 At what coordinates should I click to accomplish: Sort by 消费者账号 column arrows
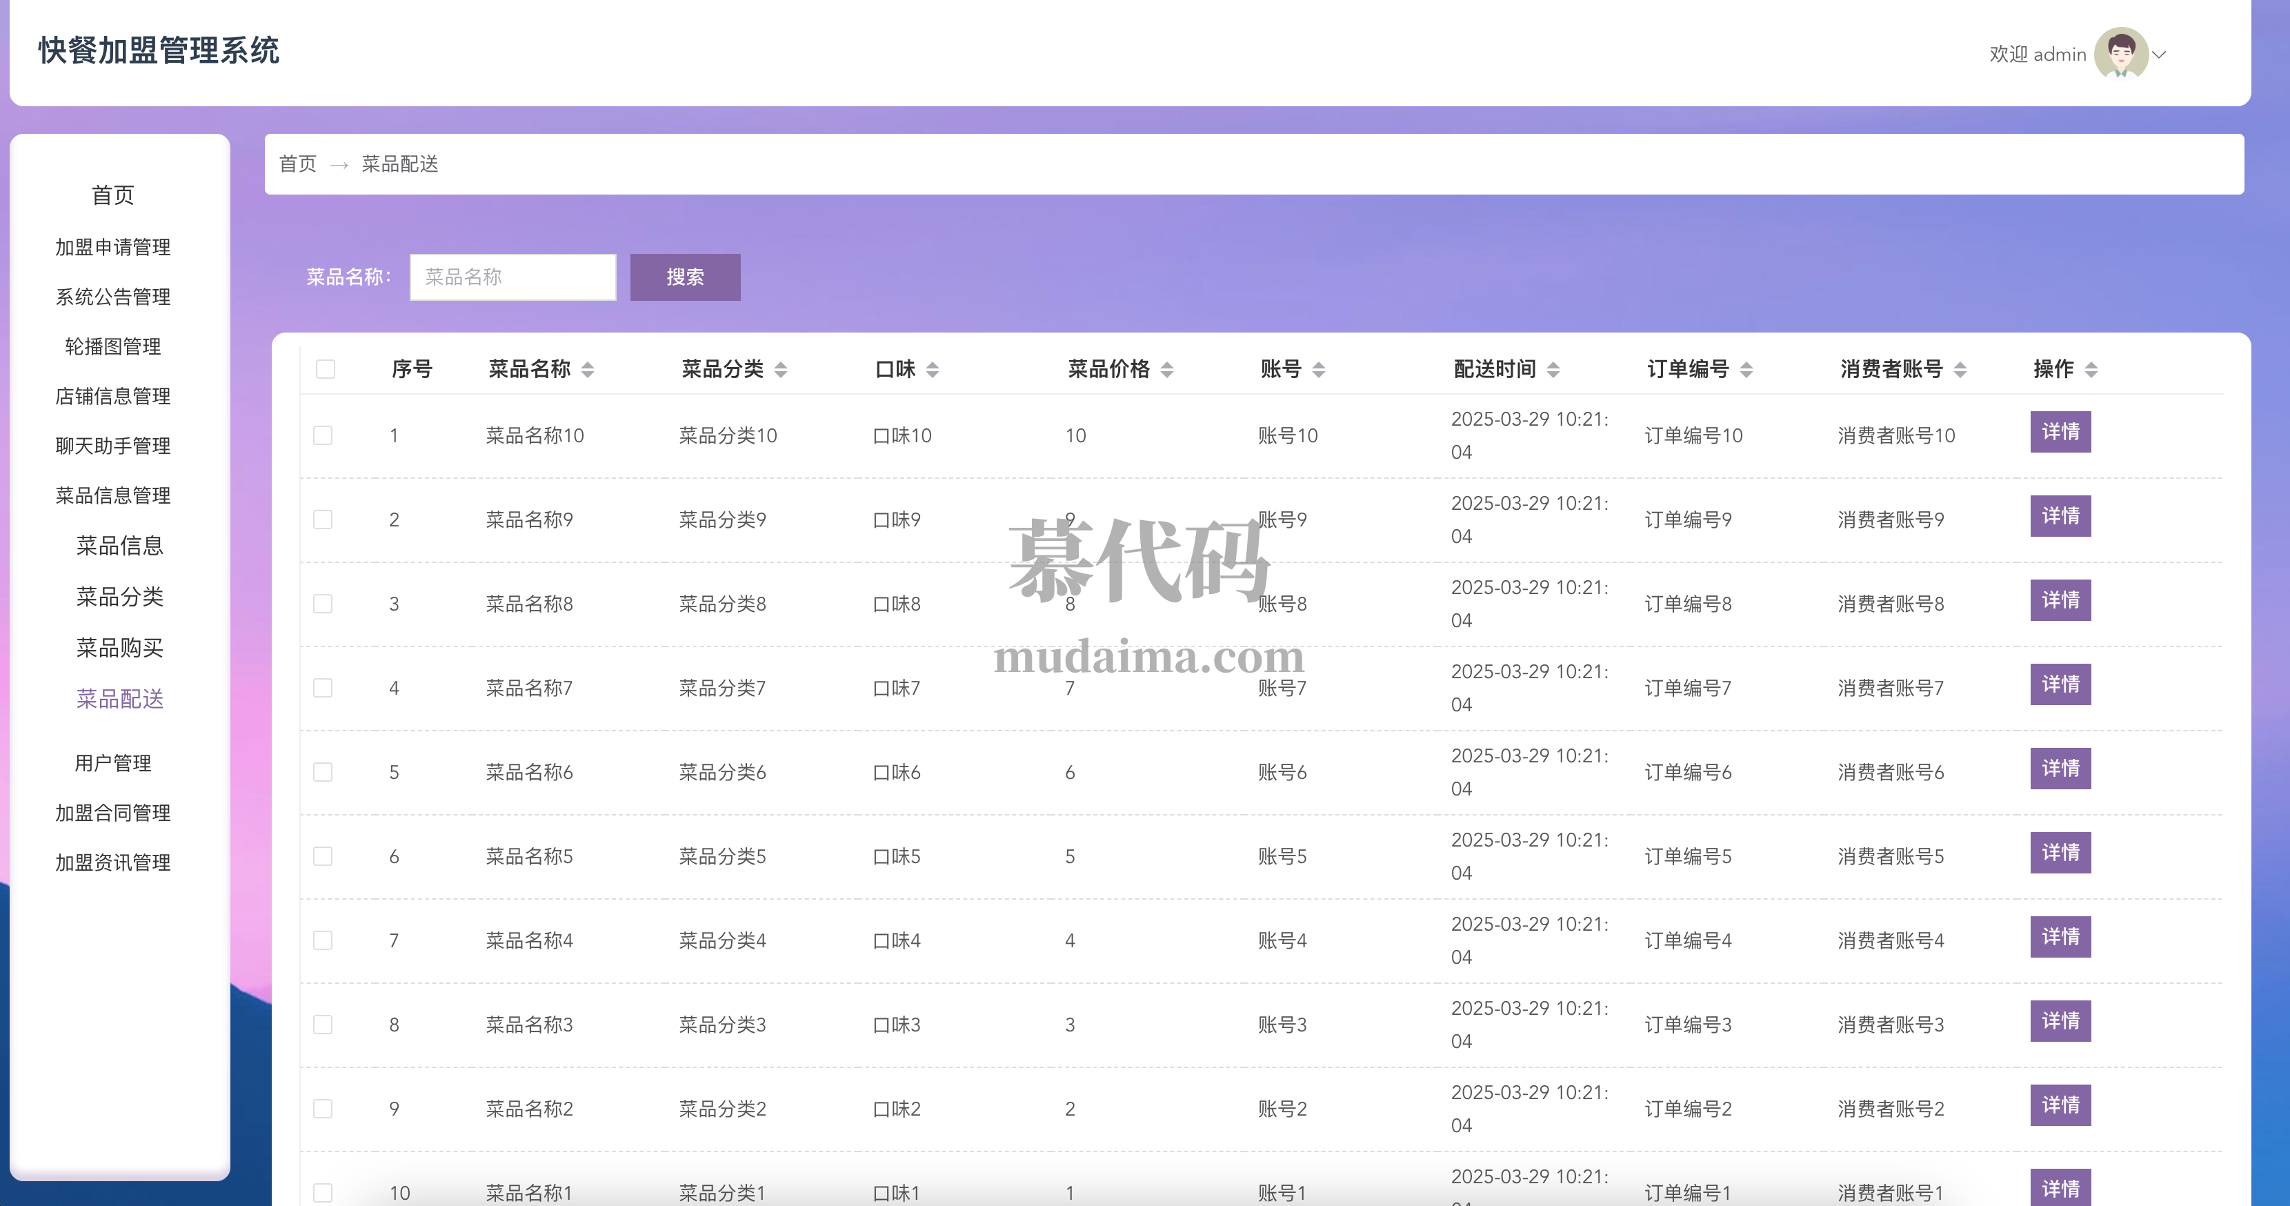click(1960, 370)
